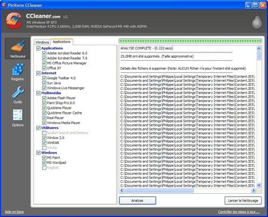Toggle the Quicktime Player Cache checkbox
The image size is (268, 217).
44,113
